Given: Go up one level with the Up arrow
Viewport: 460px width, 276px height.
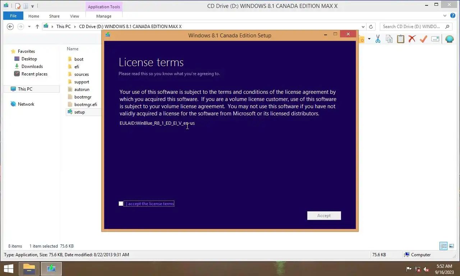Looking at the screenshot, I should coord(37,27).
